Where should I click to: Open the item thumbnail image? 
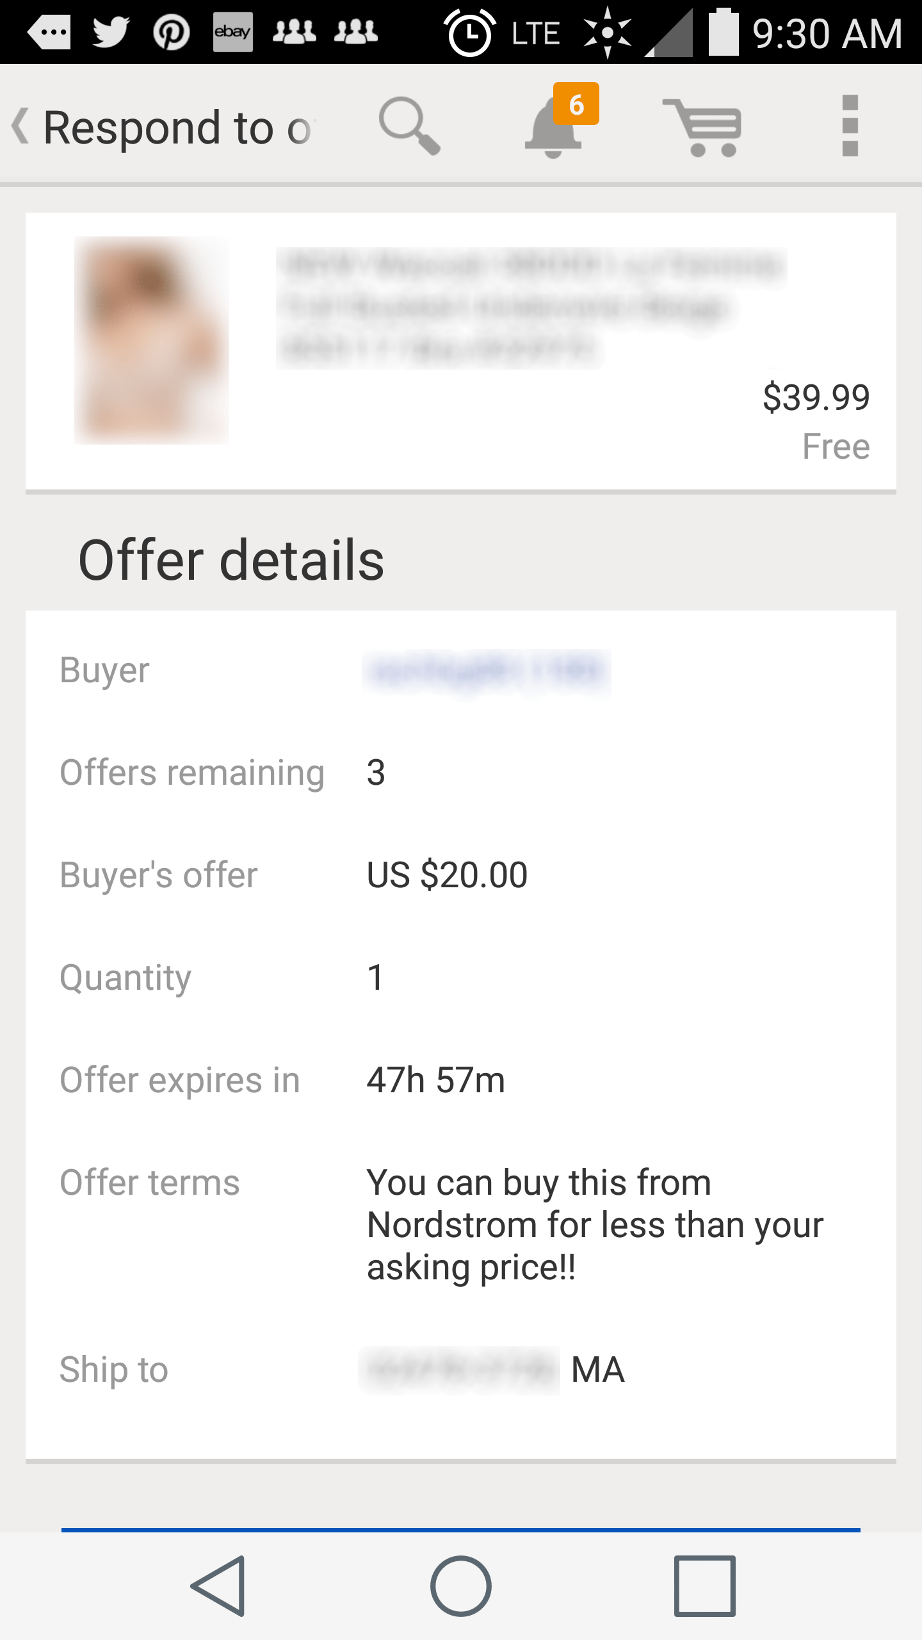tap(152, 340)
